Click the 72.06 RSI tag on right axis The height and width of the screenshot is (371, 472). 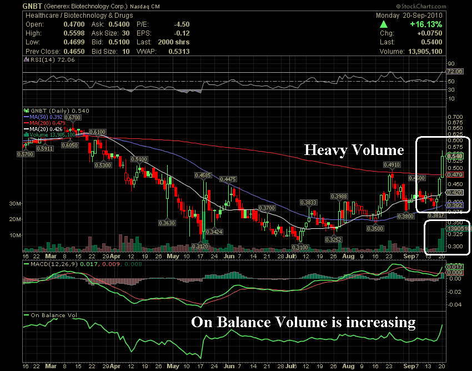coord(455,72)
